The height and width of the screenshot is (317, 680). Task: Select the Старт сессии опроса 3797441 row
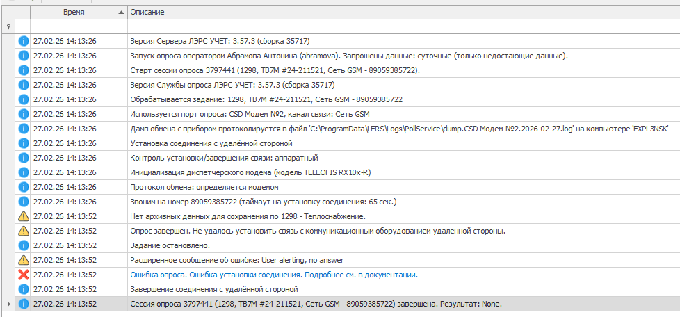pos(275,70)
